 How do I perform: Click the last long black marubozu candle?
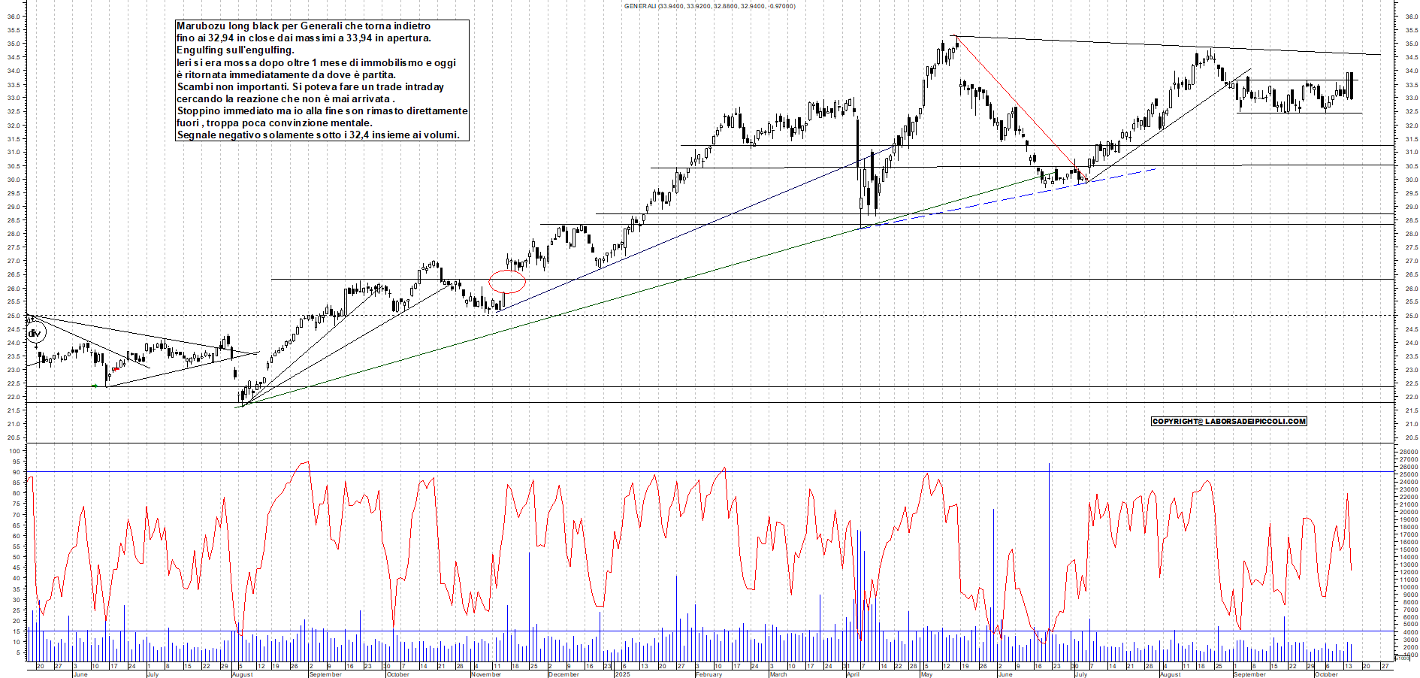1351,86
